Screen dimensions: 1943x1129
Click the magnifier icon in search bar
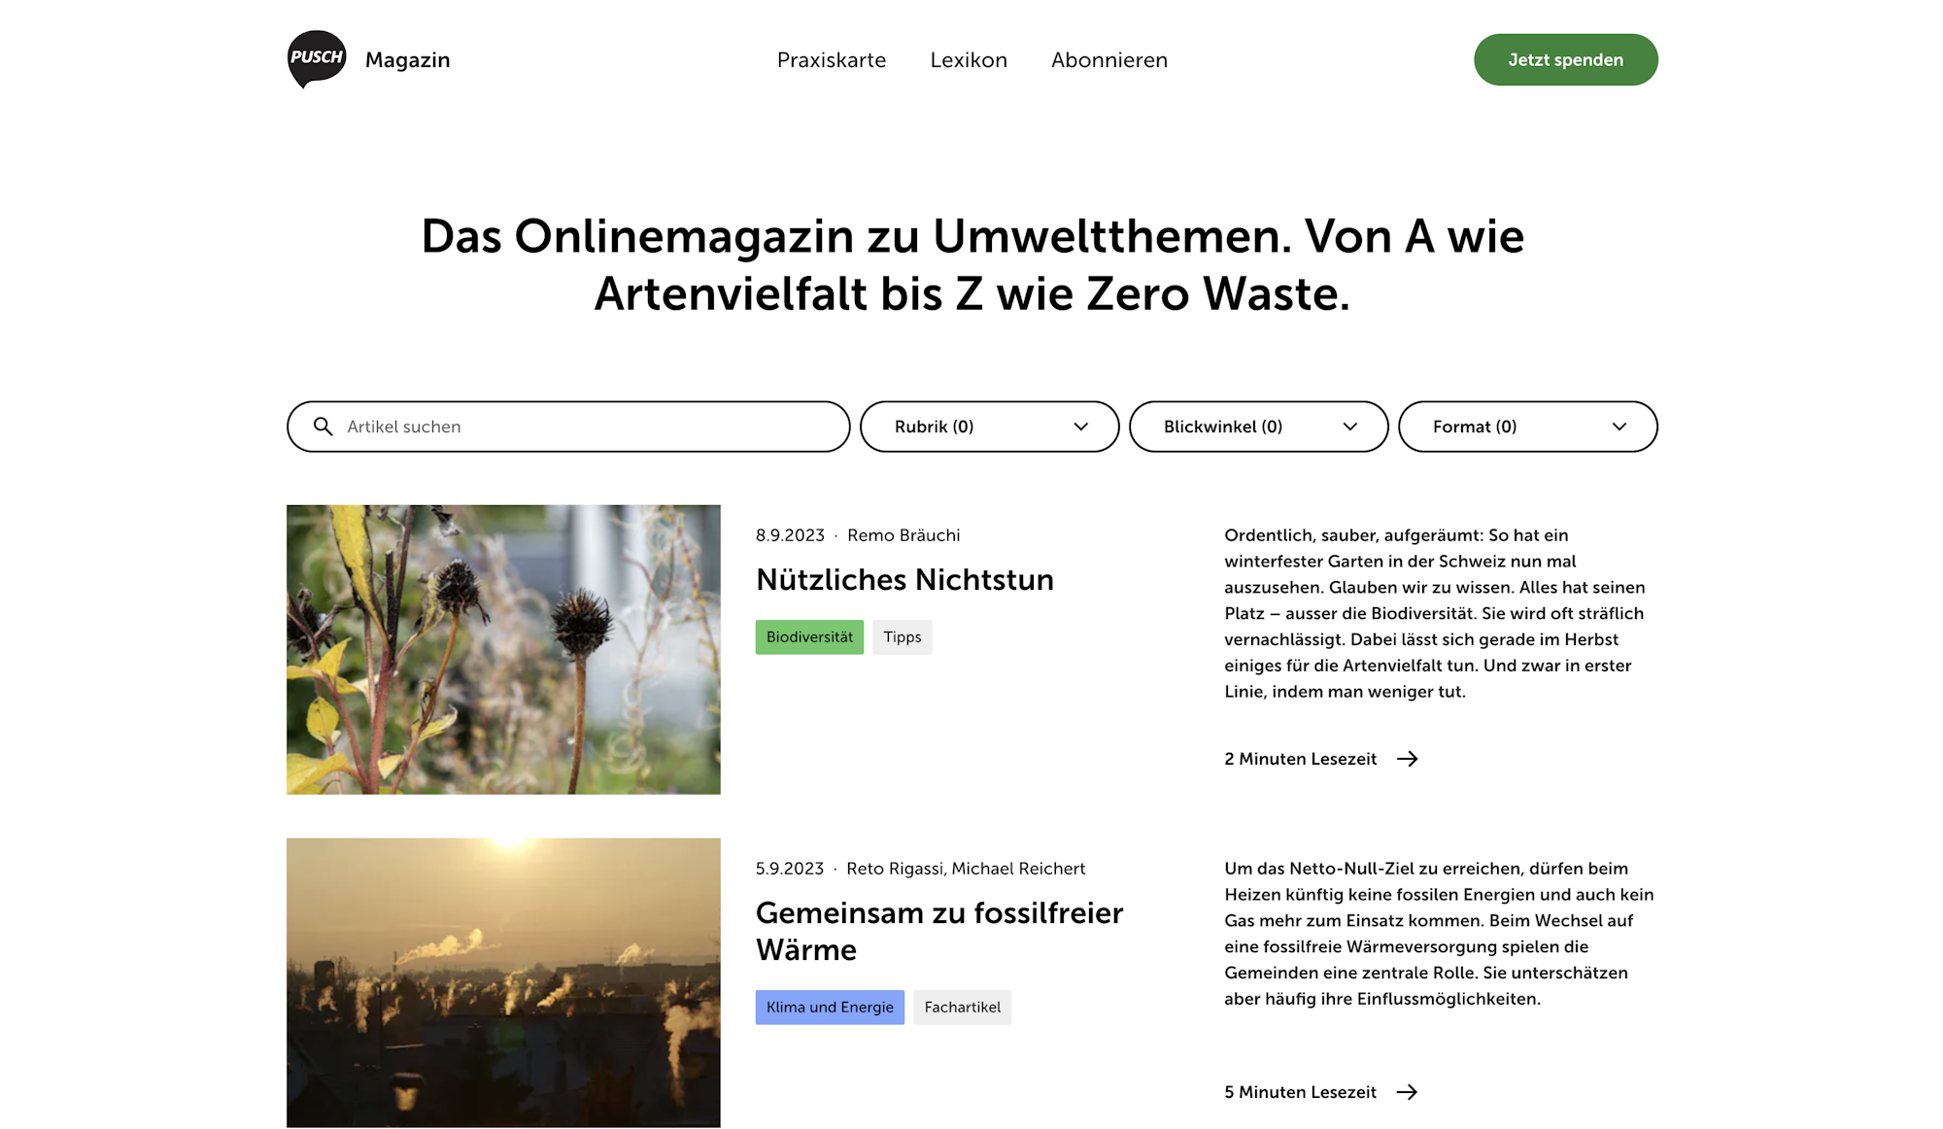pyautogui.click(x=324, y=427)
